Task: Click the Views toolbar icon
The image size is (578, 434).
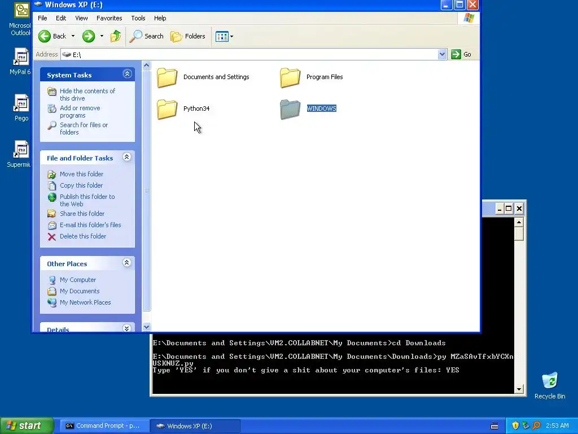Action: pos(222,36)
